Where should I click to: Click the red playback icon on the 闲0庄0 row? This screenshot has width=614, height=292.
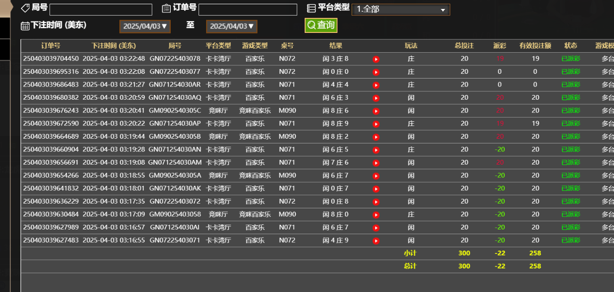376,71
